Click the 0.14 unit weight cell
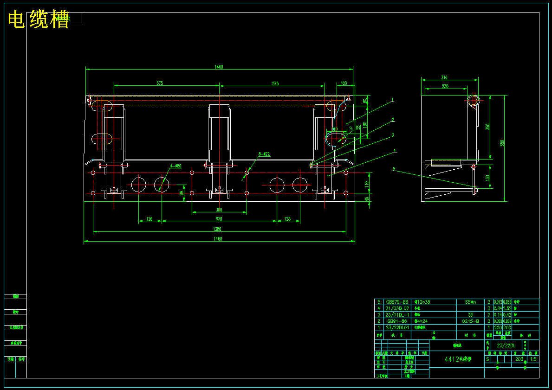This screenshot has height=390, width=552. (498, 315)
